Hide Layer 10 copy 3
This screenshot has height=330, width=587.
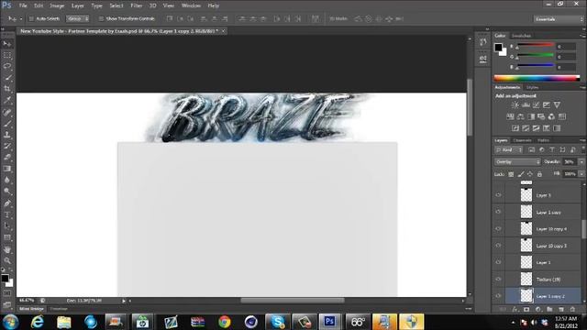click(x=498, y=246)
